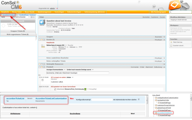Click the Duplizieren link
192x120 pixels.
(x=155, y=17)
